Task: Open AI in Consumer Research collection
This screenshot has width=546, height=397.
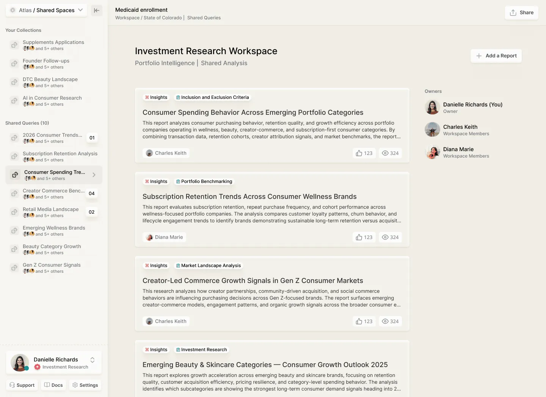Action: pyautogui.click(x=54, y=101)
